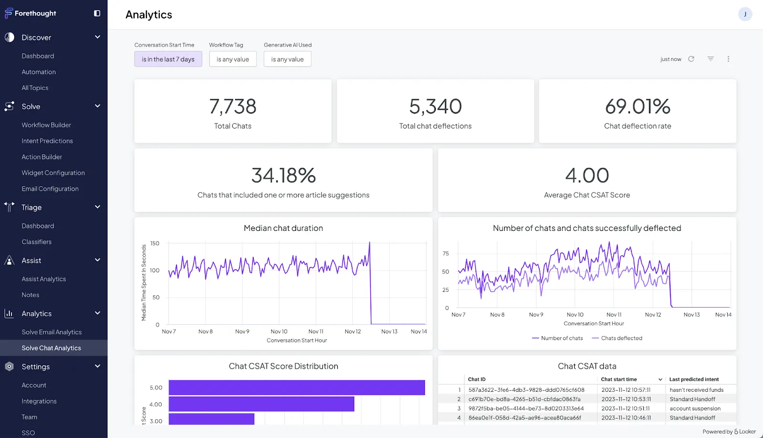Screen dimensions: 763x438
Task: Click the Triage section icon
Action: pyautogui.click(x=9, y=207)
